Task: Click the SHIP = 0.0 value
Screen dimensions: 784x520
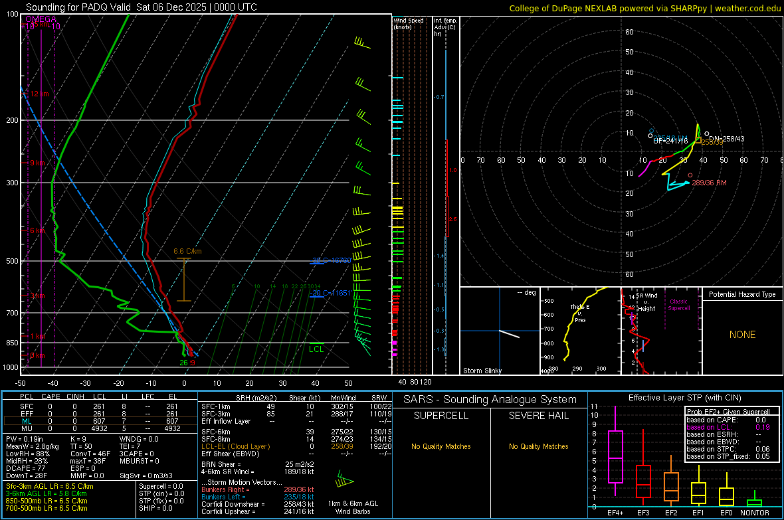Action: click(155, 508)
